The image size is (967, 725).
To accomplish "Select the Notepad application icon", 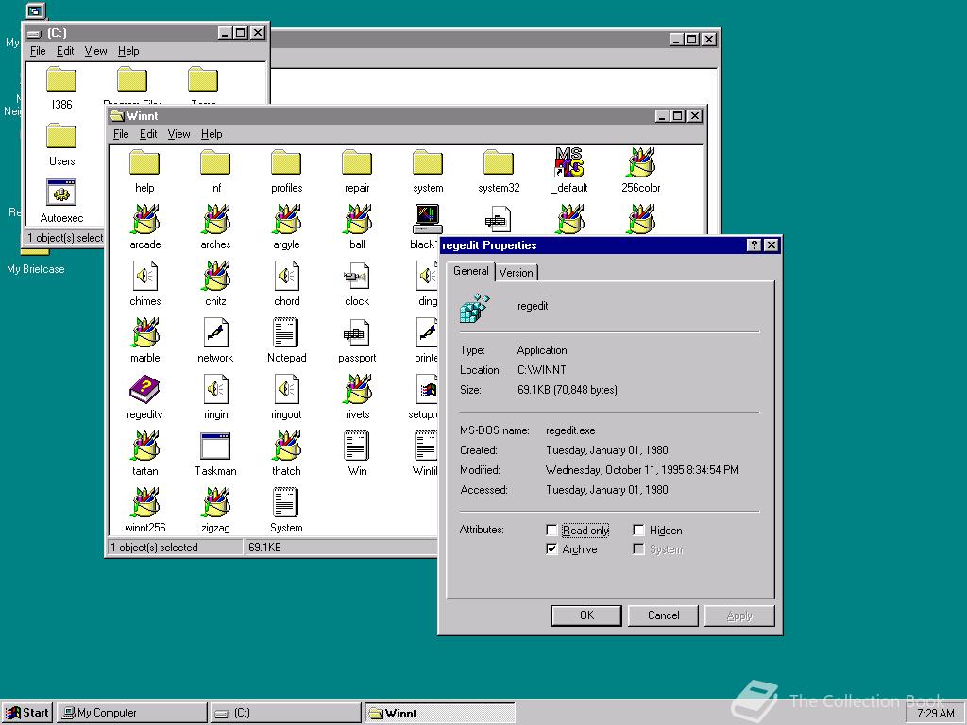I will pos(286,332).
